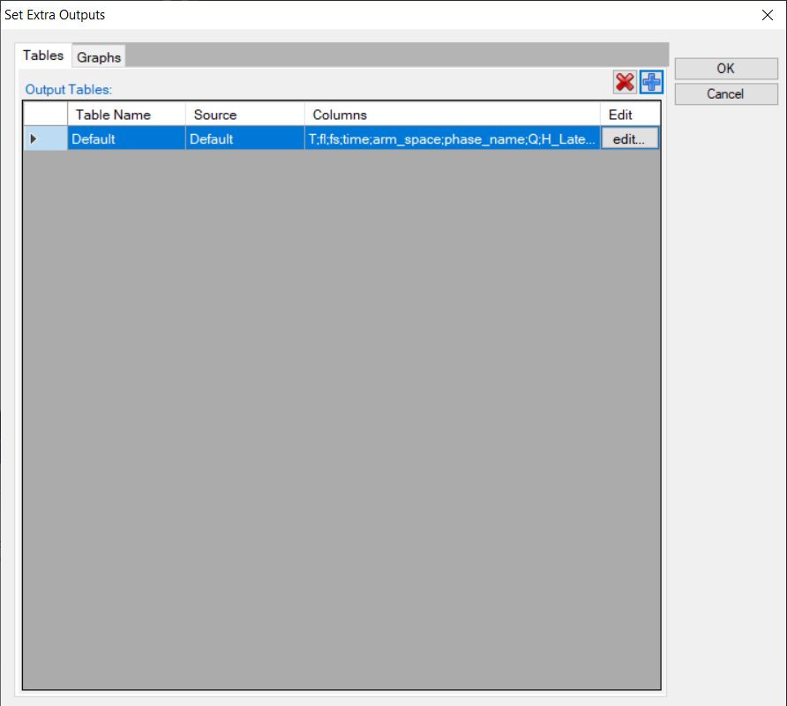Image resolution: width=787 pixels, height=706 pixels.
Task: Select the Default cell under Table Name
Action: coord(126,138)
